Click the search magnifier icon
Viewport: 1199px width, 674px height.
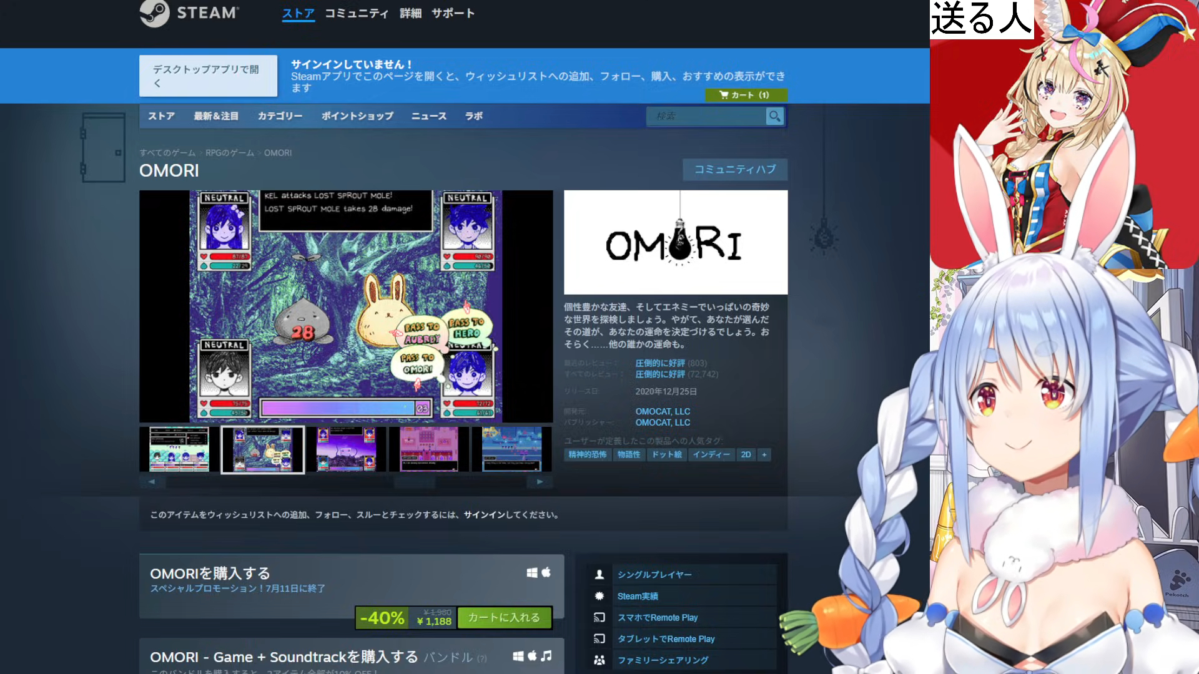click(x=774, y=116)
